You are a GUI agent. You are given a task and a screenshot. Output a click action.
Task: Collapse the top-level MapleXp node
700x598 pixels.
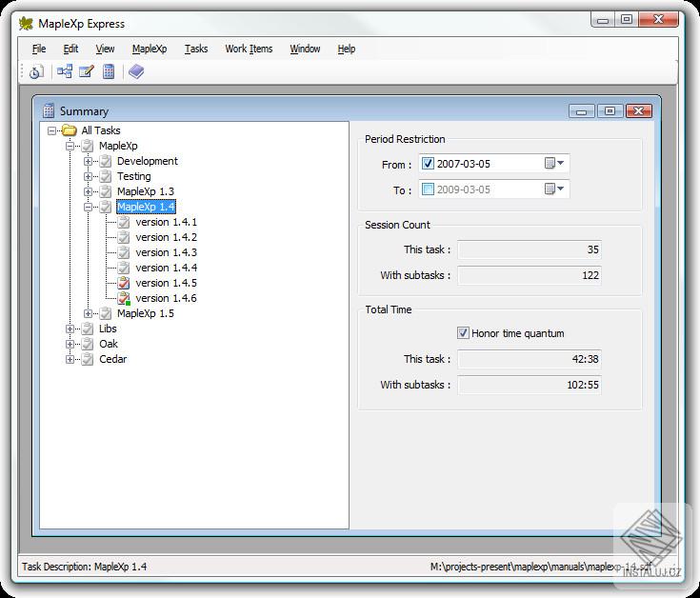[x=70, y=146]
